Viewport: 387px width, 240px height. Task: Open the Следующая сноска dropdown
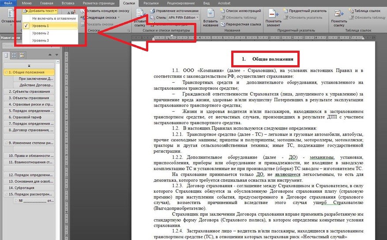100,18
